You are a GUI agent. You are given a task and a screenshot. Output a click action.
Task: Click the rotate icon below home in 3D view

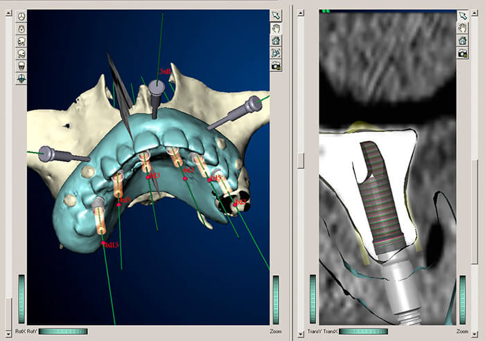[276, 53]
